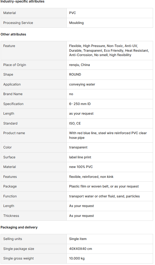Image resolution: width=155 pixels, height=265 pixels.
Task: Click the Packaging and delivery heading
Action: pyautogui.click(x=19, y=227)
